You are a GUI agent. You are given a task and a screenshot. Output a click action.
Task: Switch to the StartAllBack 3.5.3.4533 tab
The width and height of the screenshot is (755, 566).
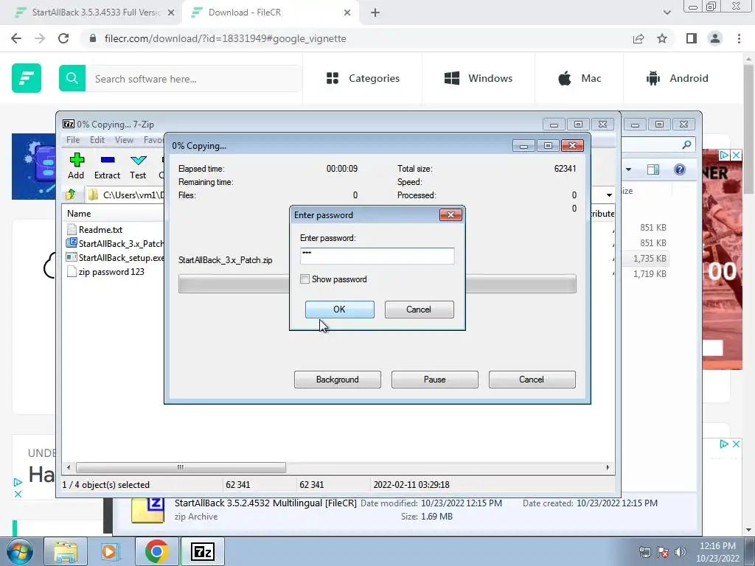(x=95, y=13)
